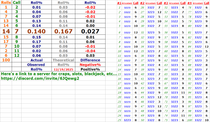Click the total rolls cell showing 100

tap(6, 60)
